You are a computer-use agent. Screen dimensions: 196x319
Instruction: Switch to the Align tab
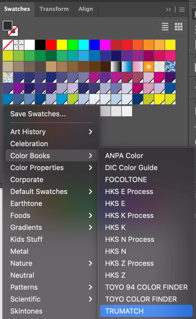click(x=86, y=9)
